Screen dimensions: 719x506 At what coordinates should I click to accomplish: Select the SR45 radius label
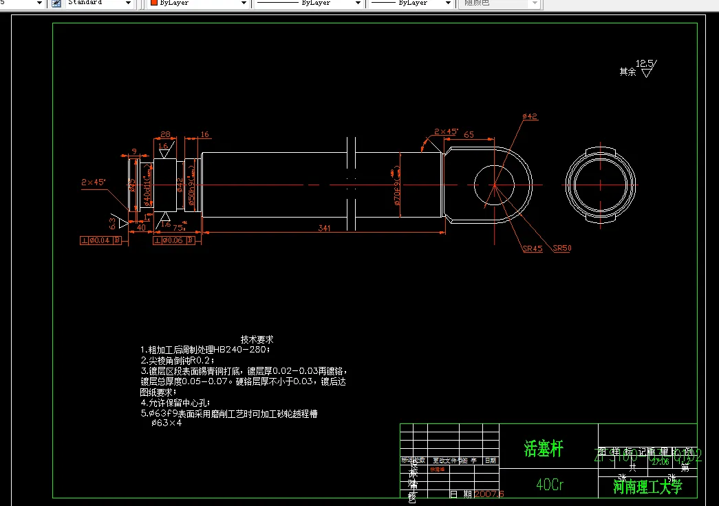tap(533, 249)
